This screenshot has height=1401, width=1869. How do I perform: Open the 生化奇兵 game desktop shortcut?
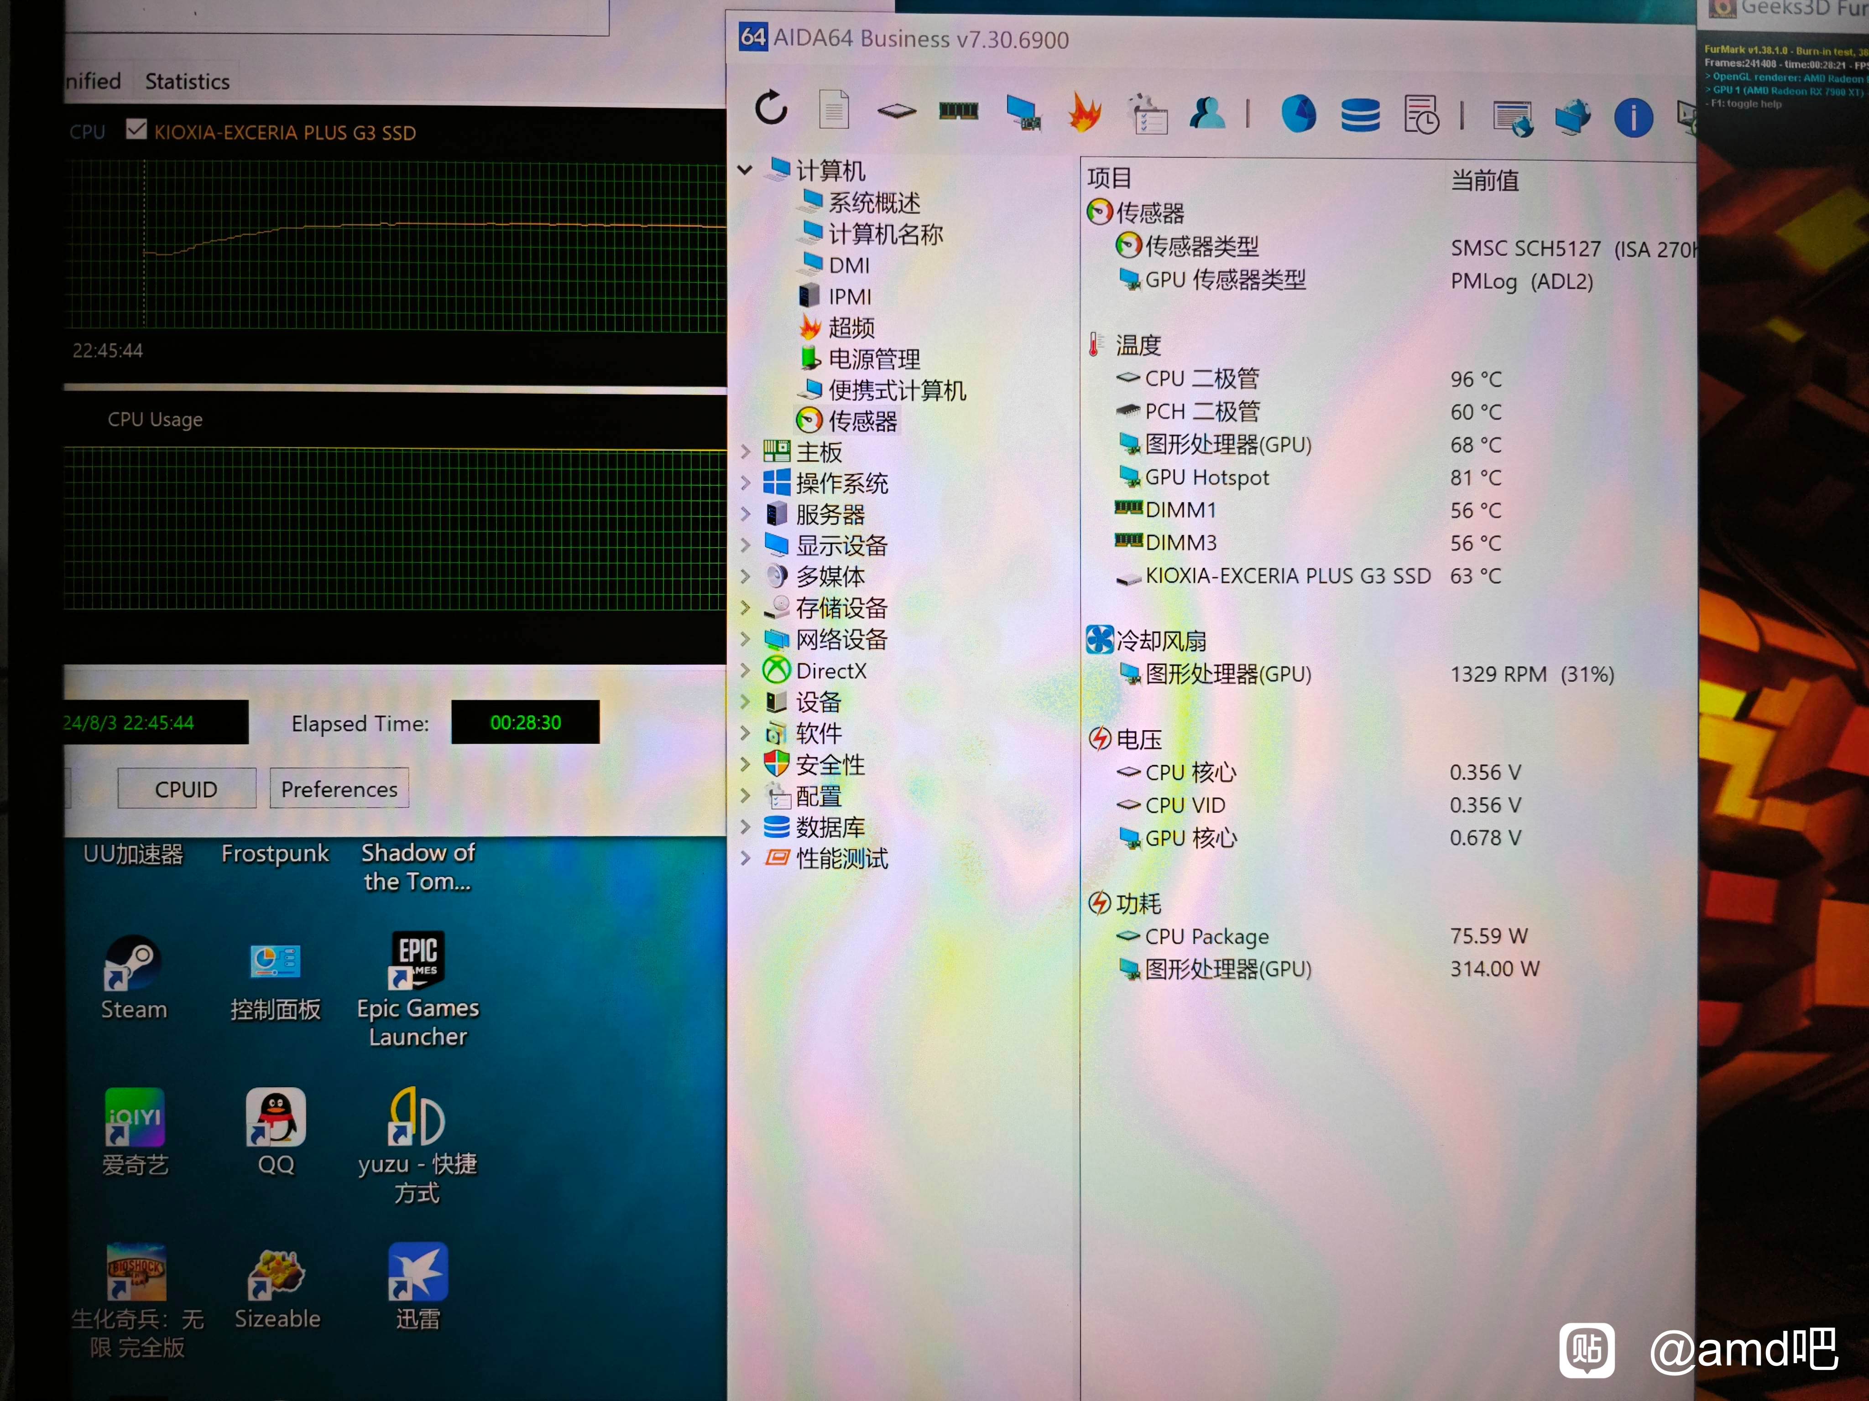pyautogui.click(x=137, y=1301)
